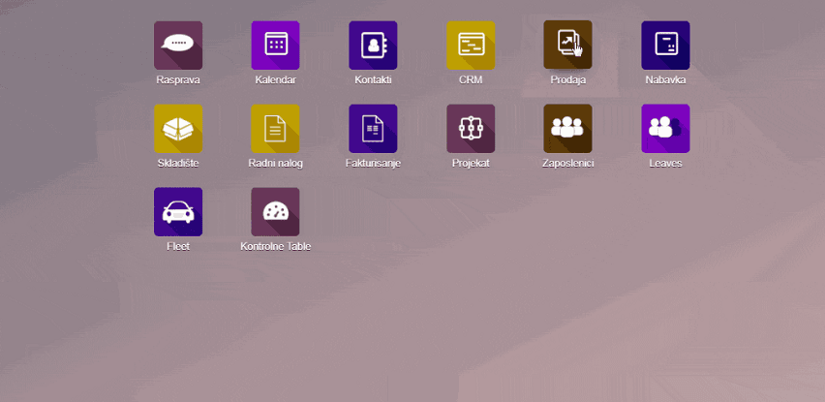Open the Skladište box icon
The width and height of the screenshot is (825, 402).
point(178,128)
